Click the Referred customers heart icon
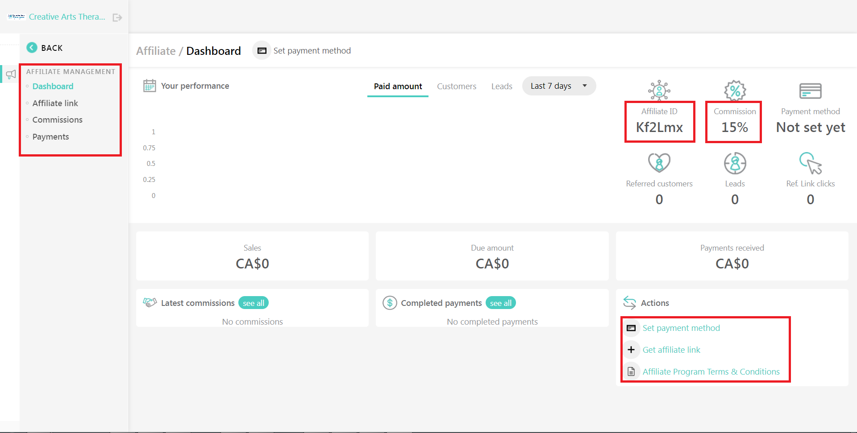This screenshot has width=857, height=433. click(x=659, y=163)
